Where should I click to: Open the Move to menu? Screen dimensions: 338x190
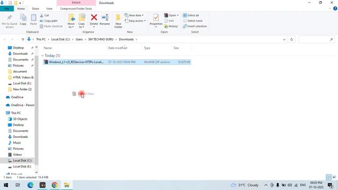(71, 21)
